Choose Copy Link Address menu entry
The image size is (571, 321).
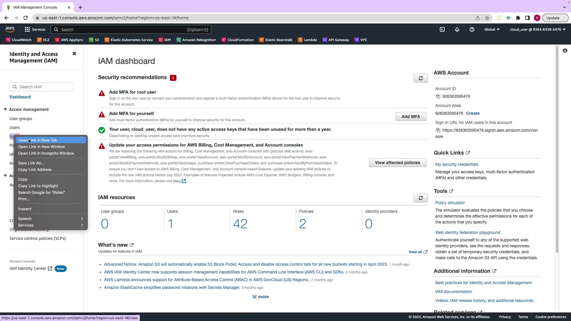tap(35, 169)
